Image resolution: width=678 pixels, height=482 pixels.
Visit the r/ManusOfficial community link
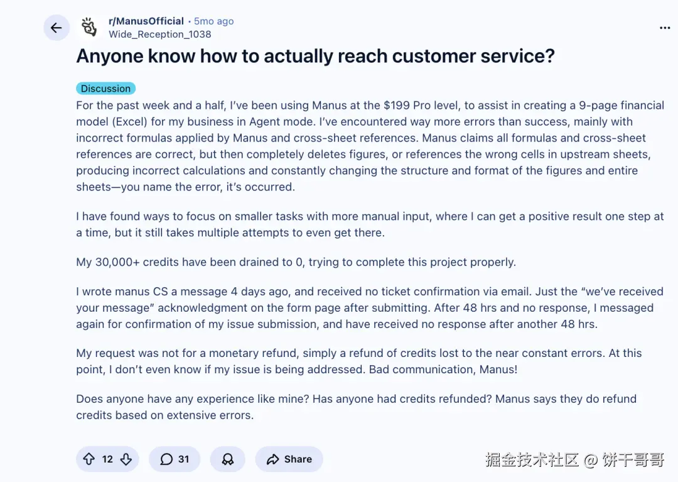click(146, 21)
